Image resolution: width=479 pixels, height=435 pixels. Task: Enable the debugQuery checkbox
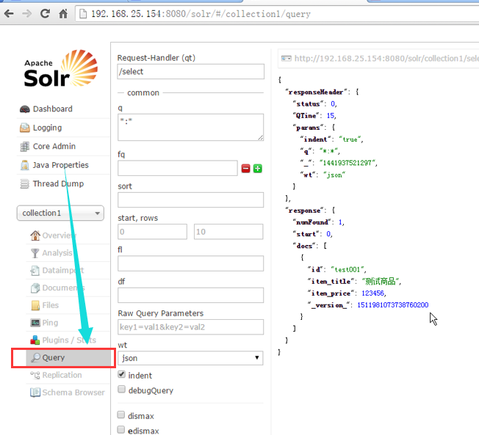click(122, 390)
